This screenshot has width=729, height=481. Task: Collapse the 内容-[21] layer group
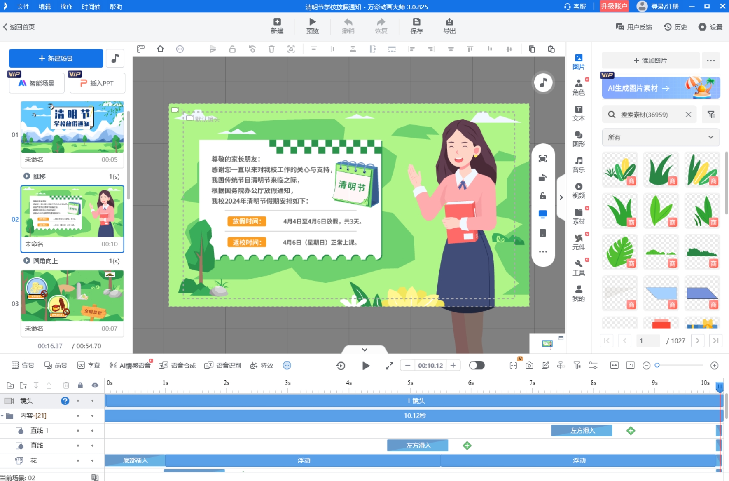point(2,416)
